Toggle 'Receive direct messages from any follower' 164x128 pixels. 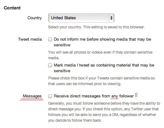[x=50, y=96]
